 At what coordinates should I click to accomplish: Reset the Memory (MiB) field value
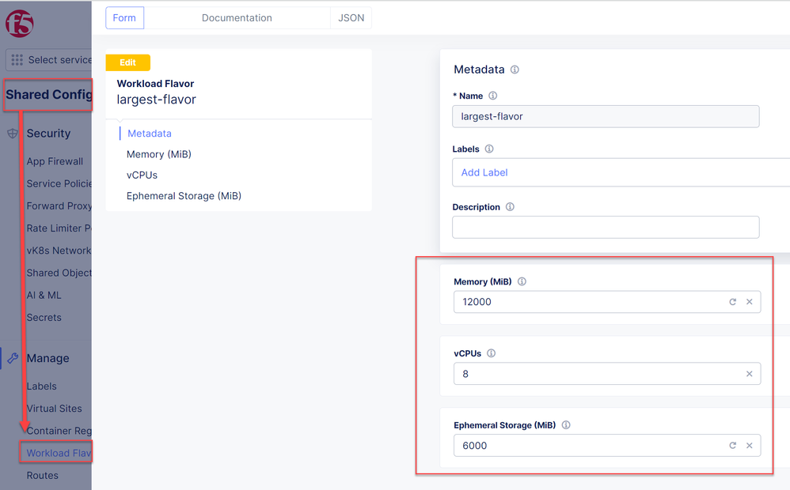[733, 302]
